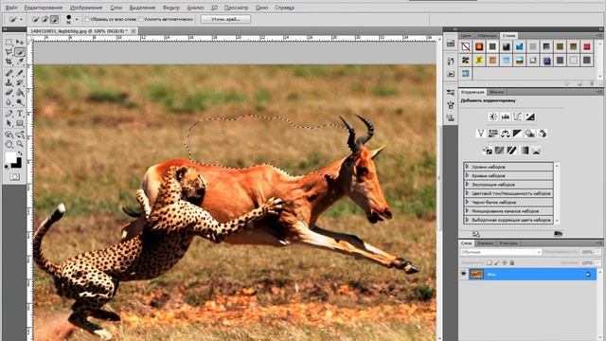
Task: Choose New selection mode in options bar
Action: click(x=36, y=19)
